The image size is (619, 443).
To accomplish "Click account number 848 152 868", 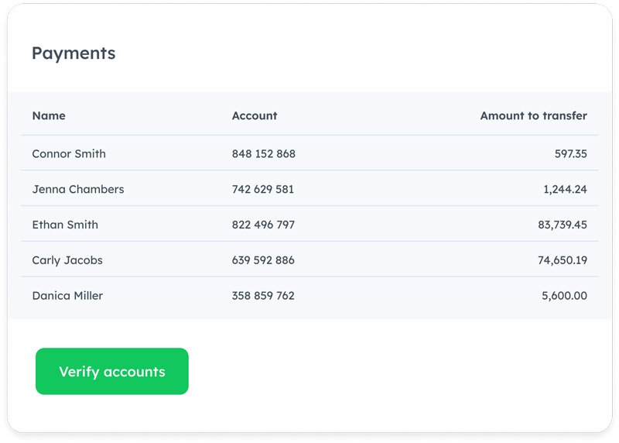I will pyautogui.click(x=264, y=153).
